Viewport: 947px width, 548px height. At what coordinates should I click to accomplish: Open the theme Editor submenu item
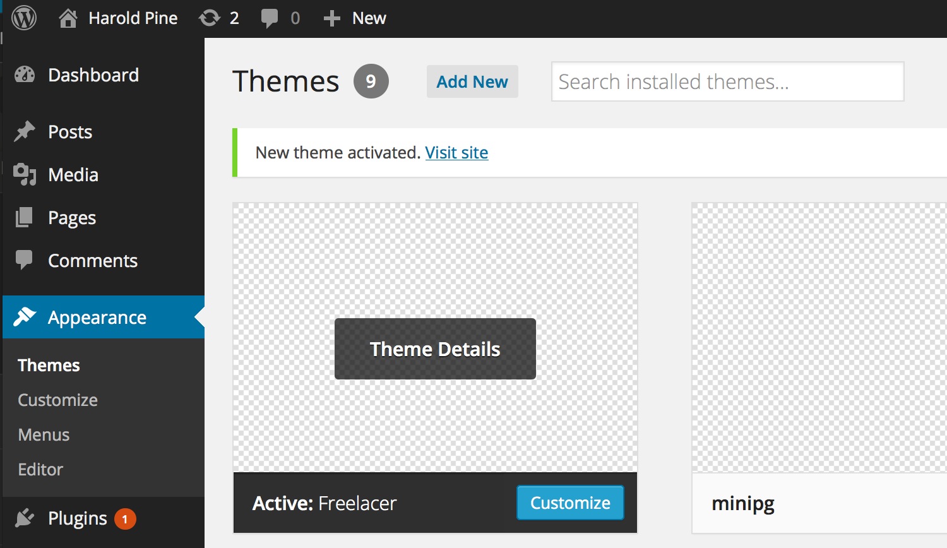pos(40,470)
